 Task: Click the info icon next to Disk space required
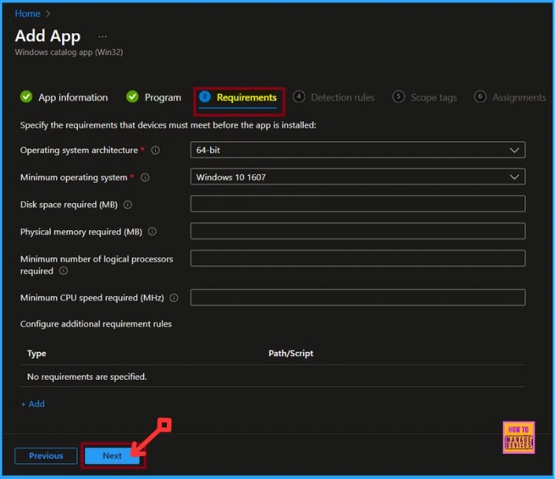tap(128, 205)
